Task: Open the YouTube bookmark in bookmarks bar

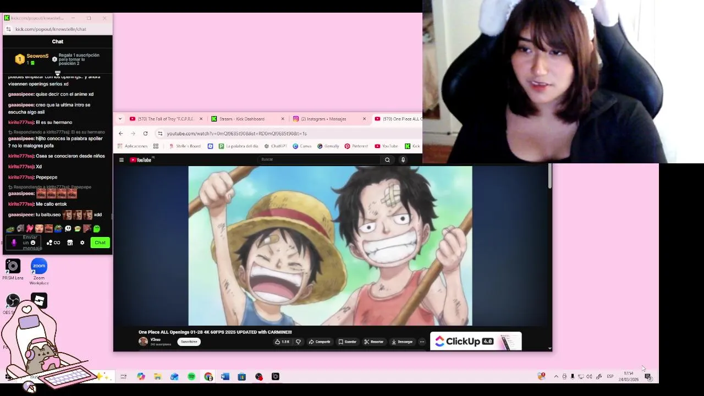Action: pyautogui.click(x=386, y=146)
